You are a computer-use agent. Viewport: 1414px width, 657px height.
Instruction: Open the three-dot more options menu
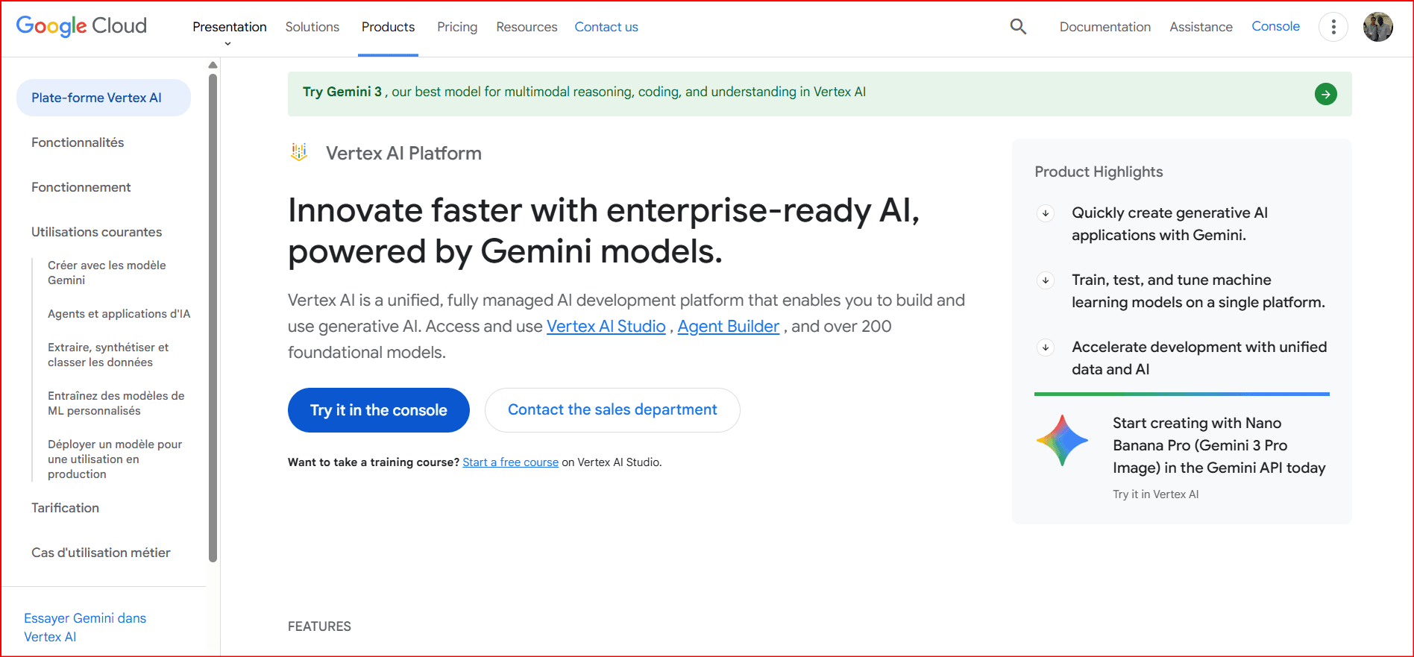(x=1333, y=27)
